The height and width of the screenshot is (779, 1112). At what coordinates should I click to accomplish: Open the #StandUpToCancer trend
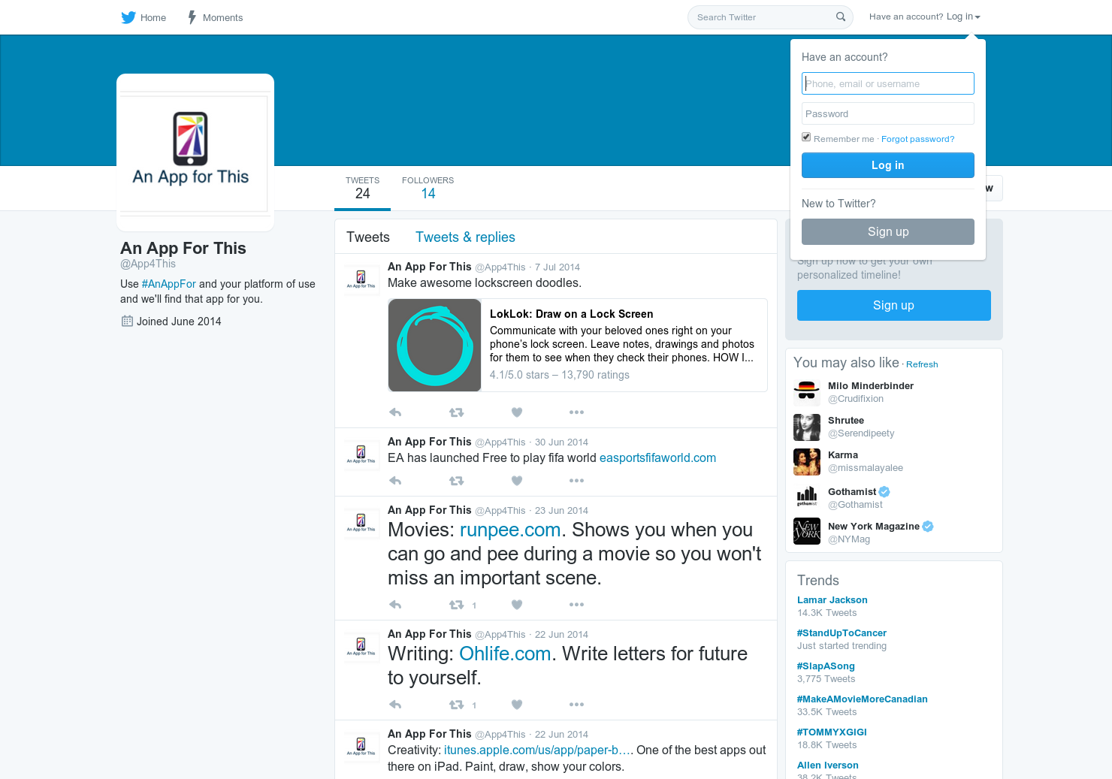pyautogui.click(x=842, y=633)
